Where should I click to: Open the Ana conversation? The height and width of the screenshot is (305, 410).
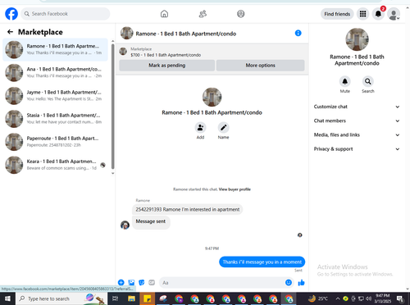55,73
